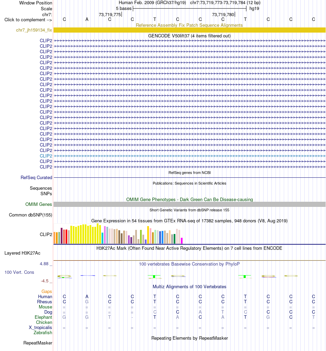Click the Layered H3K27Ac label
The height and width of the screenshot is (351, 326).
(22, 253)
